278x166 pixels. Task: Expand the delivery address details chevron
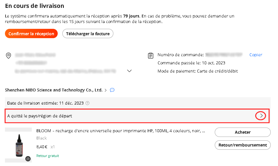pos(129,71)
